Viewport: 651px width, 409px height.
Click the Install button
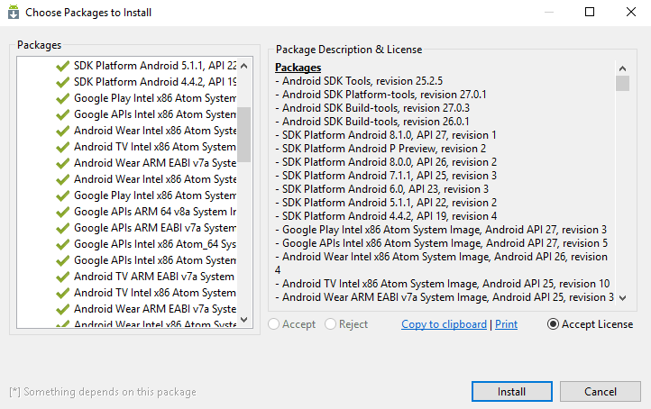[x=511, y=392]
